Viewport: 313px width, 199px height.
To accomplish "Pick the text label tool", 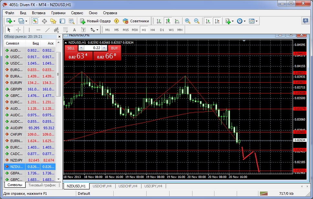I will [x=74, y=30].
